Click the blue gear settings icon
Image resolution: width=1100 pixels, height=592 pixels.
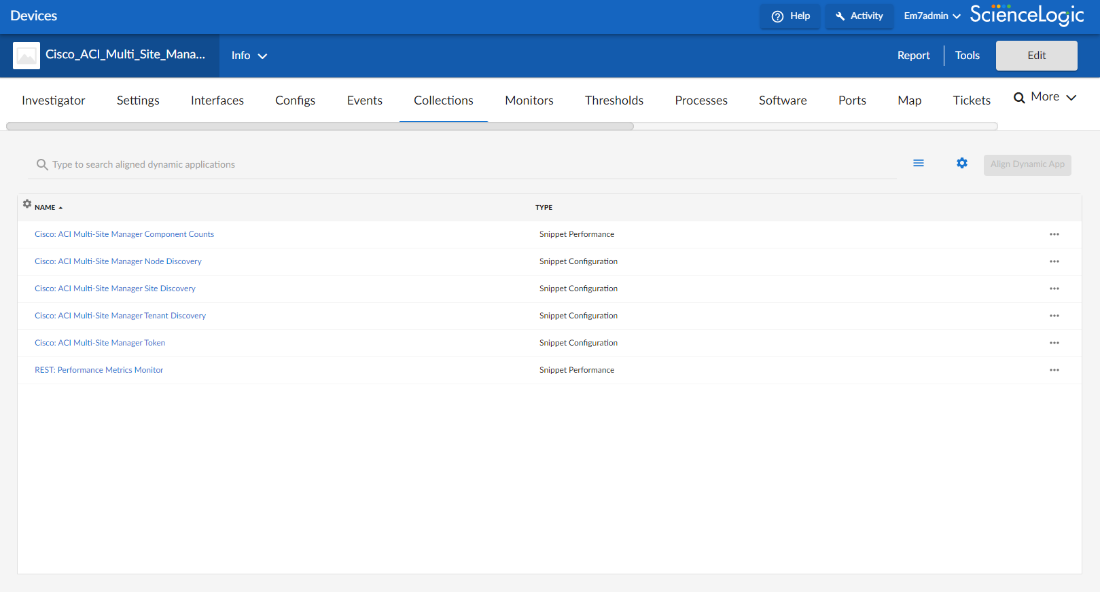click(x=962, y=163)
